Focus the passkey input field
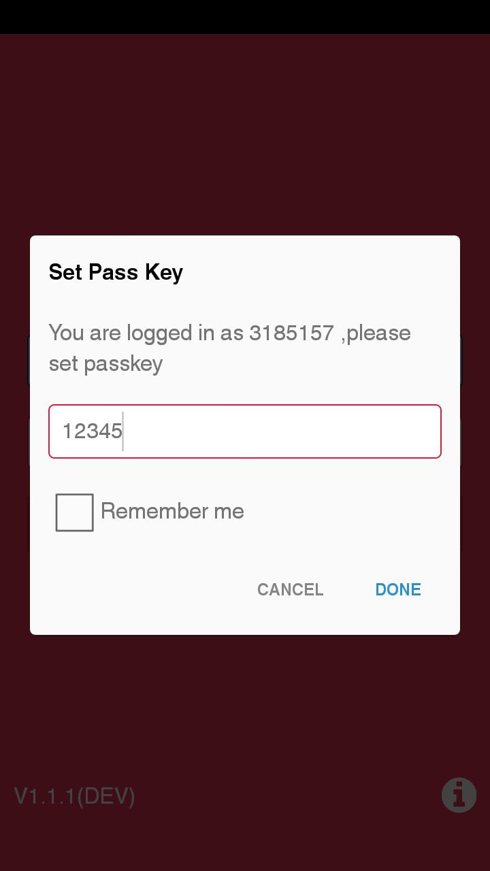Viewport: 490px width, 871px height. 245,431
